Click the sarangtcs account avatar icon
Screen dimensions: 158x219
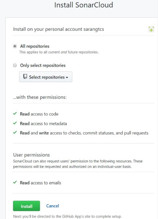(x=151, y=29)
